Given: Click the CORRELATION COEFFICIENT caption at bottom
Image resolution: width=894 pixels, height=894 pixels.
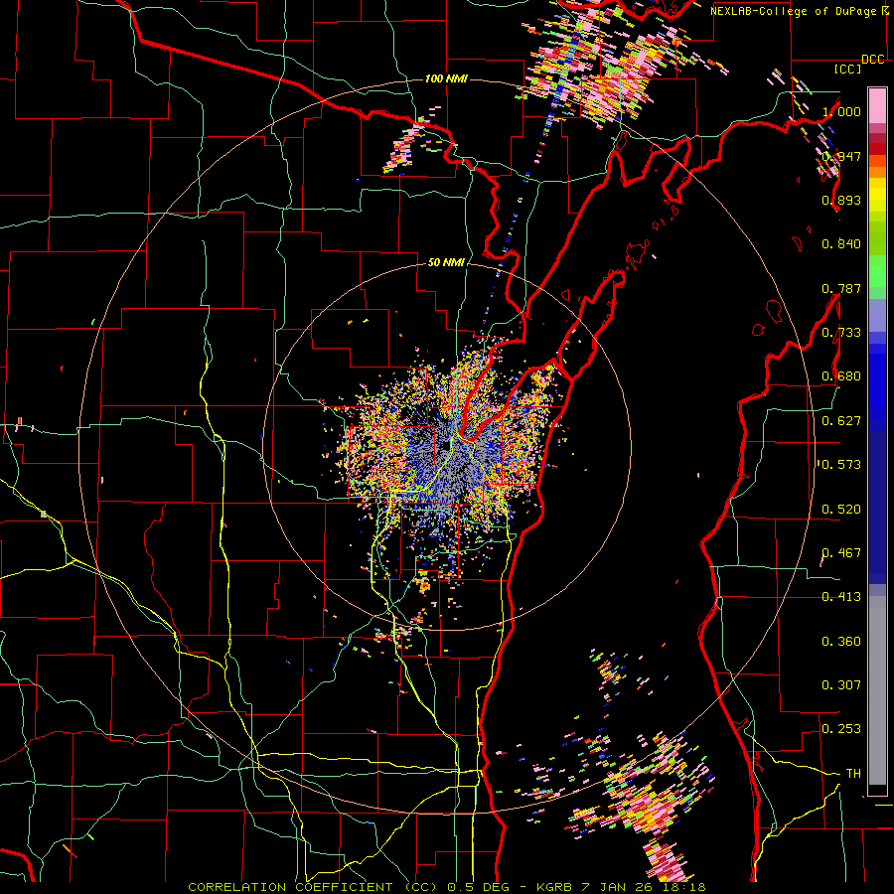Looking at the screenshot, I should pos(446,887).
